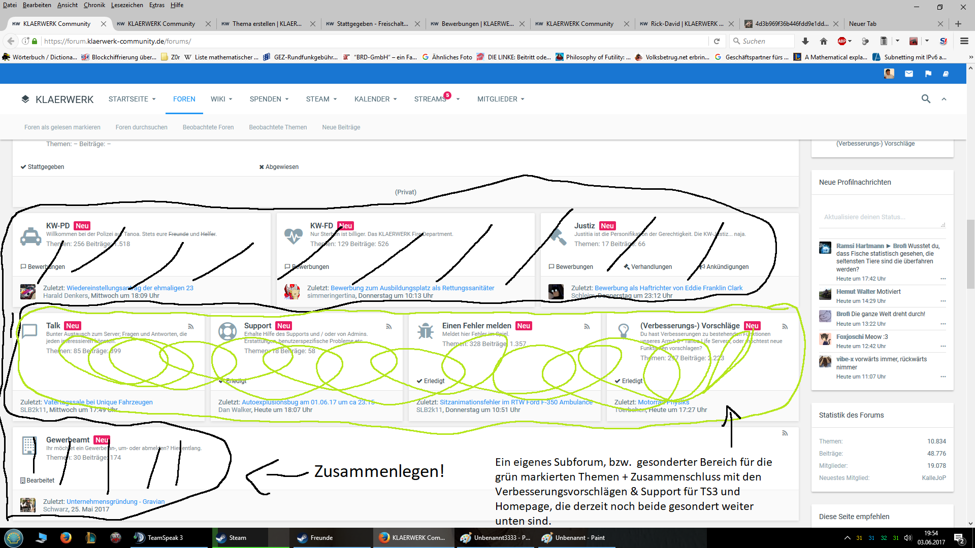Screen dimensions: 975x548
Task: Open Ramsi Hartmann profile message options
Action: click(943, 279)
